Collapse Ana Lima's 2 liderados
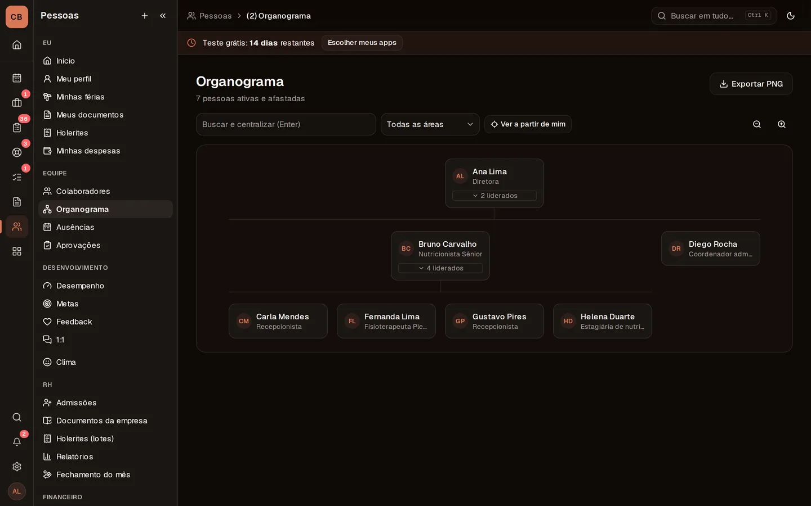 point(494,196)
